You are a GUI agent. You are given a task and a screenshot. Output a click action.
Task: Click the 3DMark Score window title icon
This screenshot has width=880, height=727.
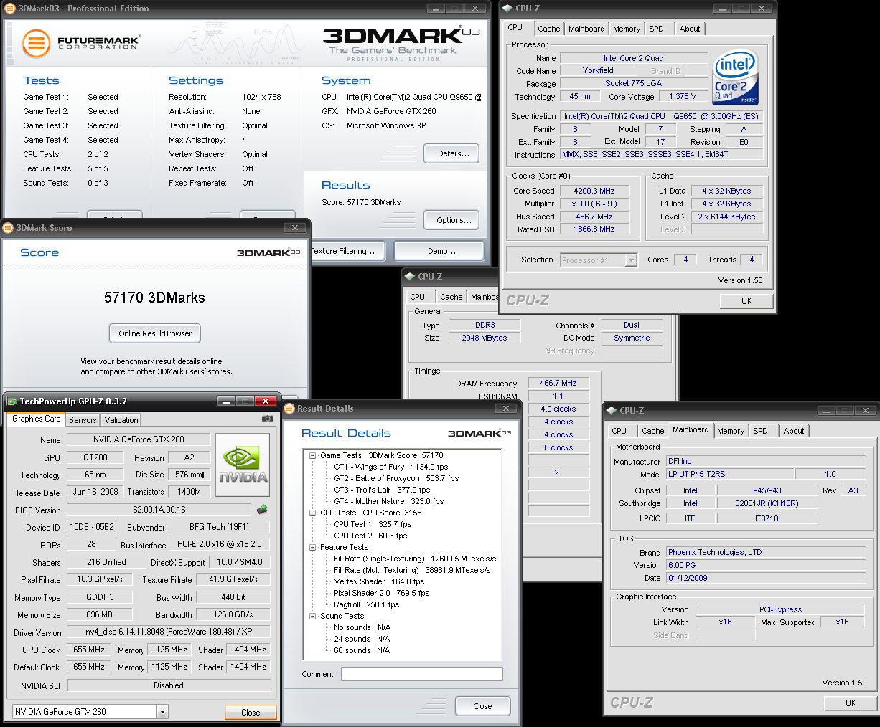(x=8, y=228)
